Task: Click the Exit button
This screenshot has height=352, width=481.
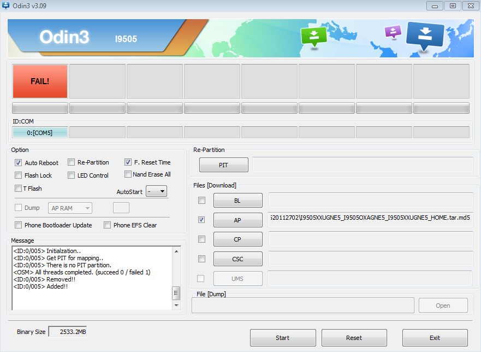Action: click(x=435, y=338)
